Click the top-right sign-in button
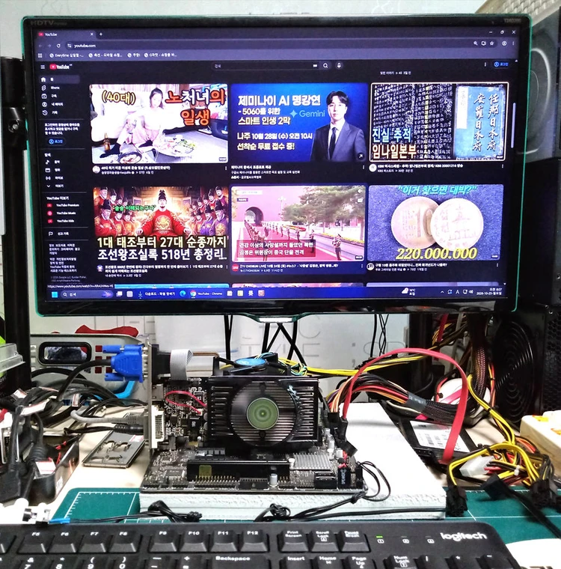This screenshot has height=569, width=561. click(x=501, y=64)
